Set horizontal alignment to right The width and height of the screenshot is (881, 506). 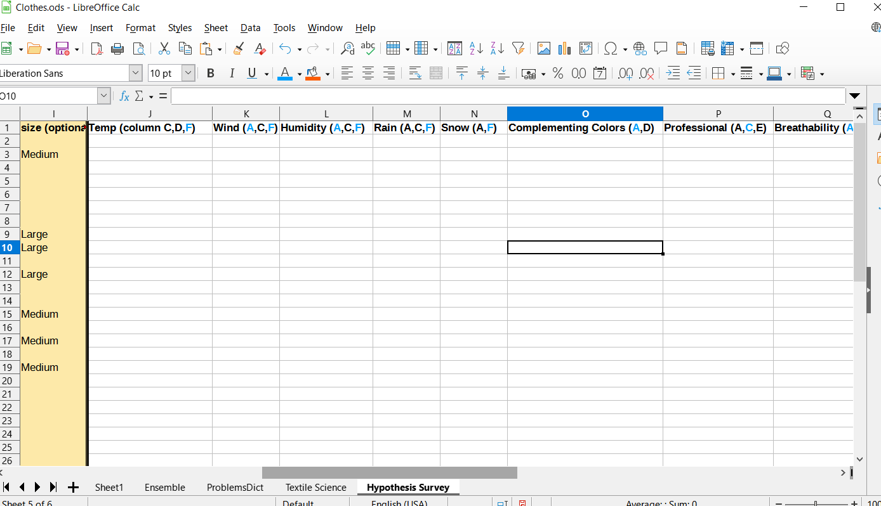coord(389,74)
